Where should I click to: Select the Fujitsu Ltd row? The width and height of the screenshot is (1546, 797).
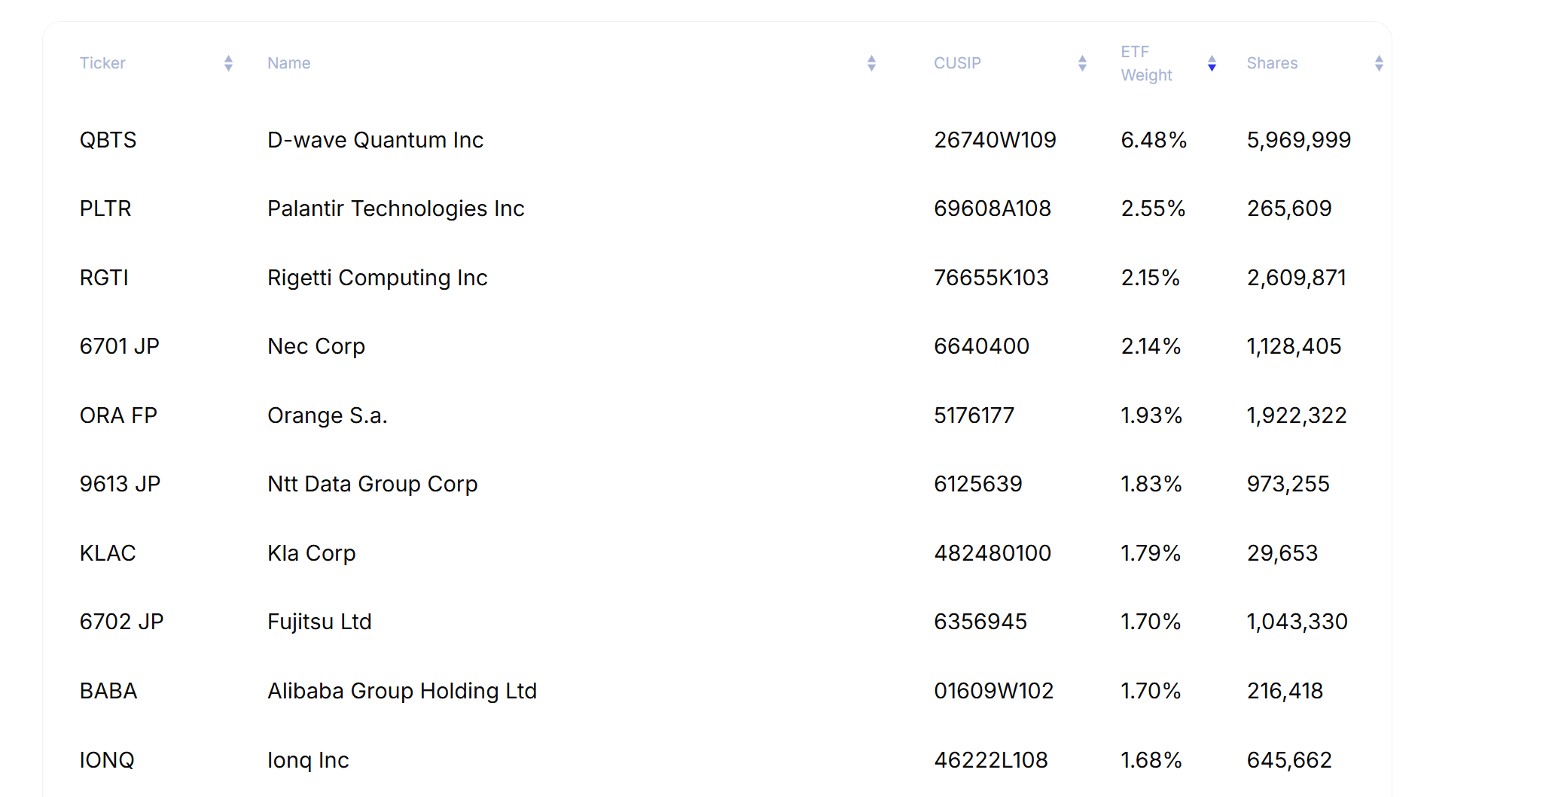click(x=319, y=622)
